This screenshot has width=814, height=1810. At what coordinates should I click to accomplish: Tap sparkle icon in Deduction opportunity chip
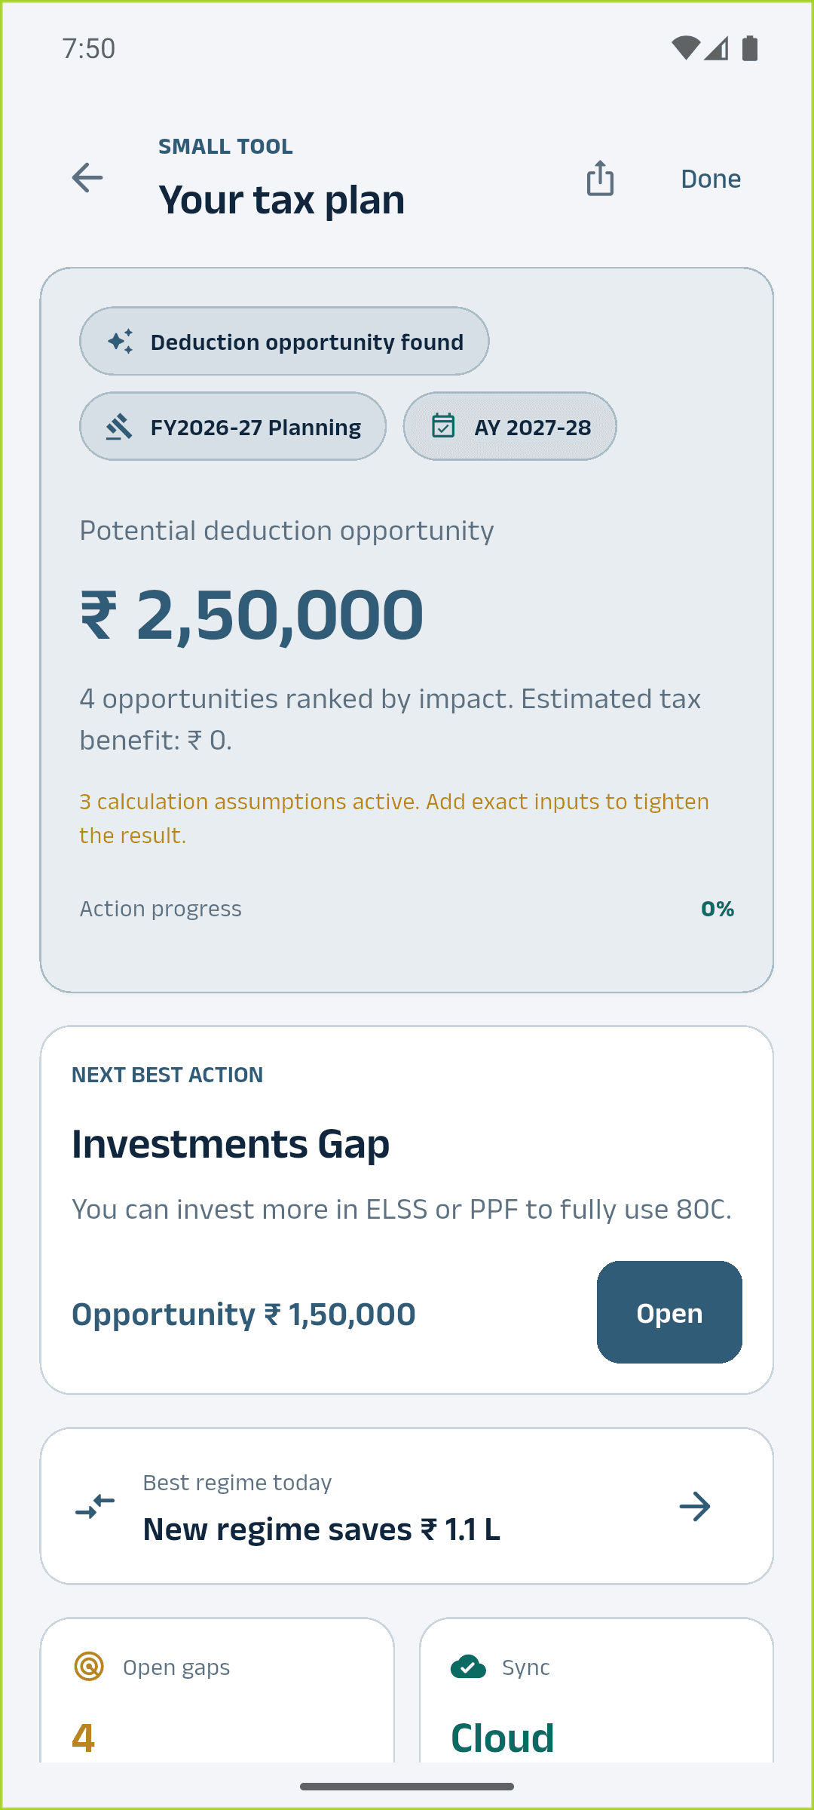coord(121,342)
